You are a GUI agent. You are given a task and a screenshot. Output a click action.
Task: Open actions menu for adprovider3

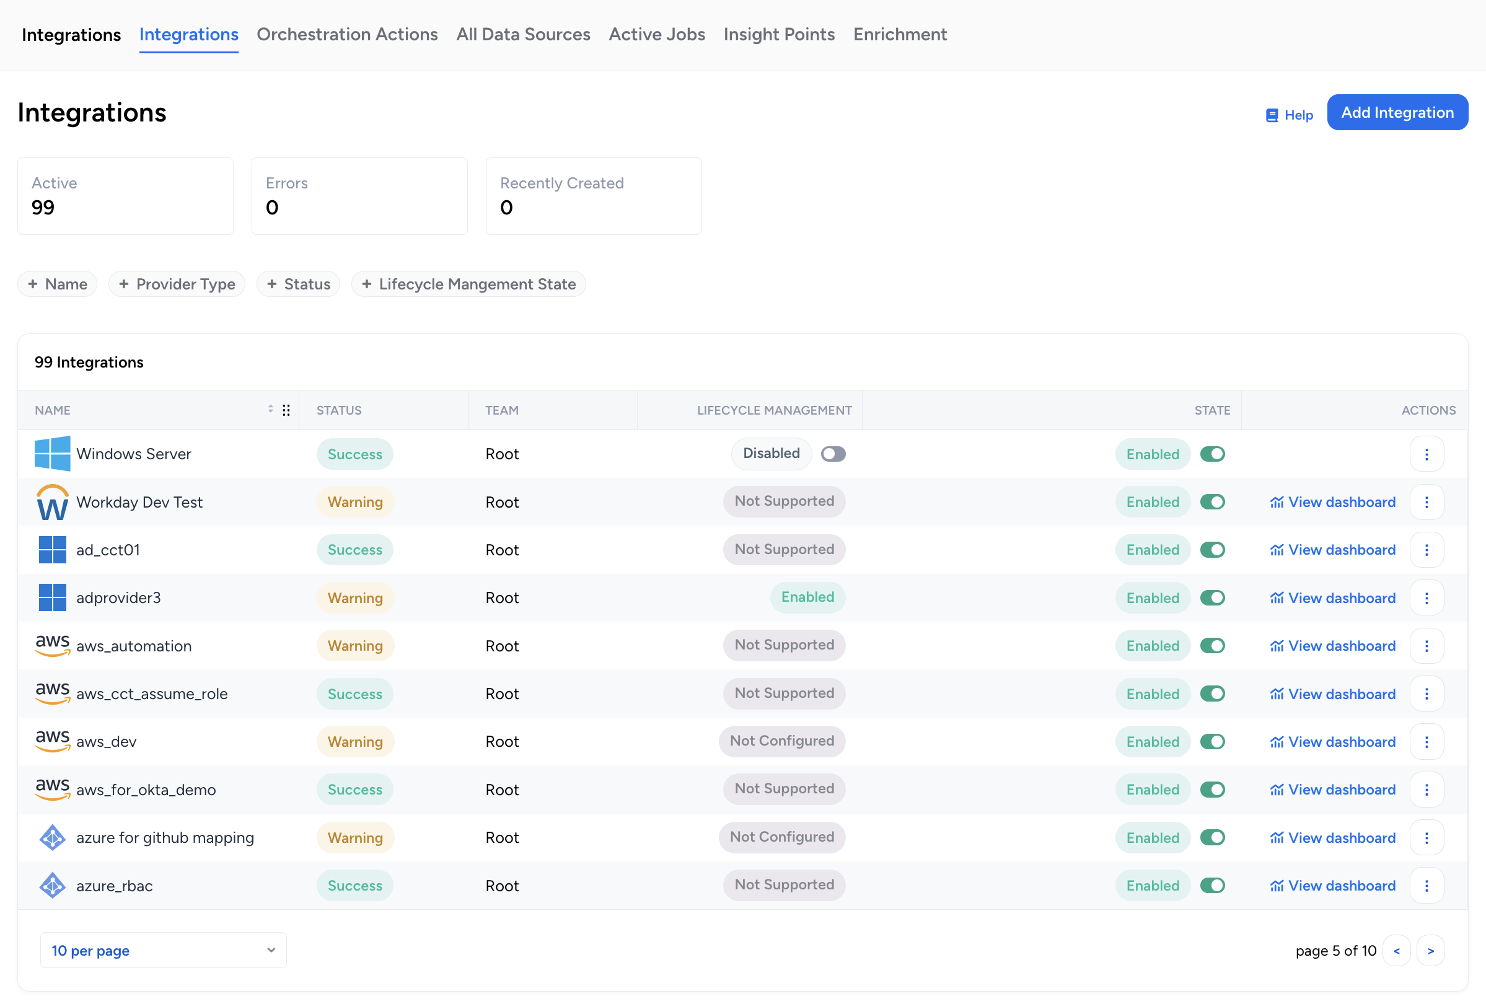(x=1427, y=598)
